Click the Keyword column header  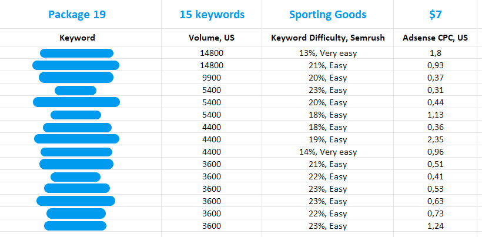tap(77, 38)
